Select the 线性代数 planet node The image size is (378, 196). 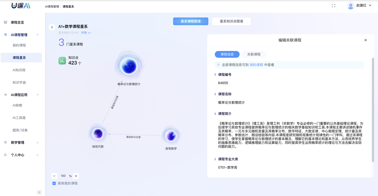tap(98, 133)
